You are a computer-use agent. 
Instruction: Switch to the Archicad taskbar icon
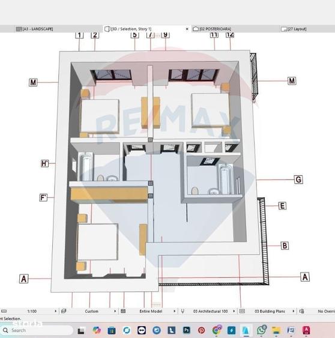tap(246, 330)
